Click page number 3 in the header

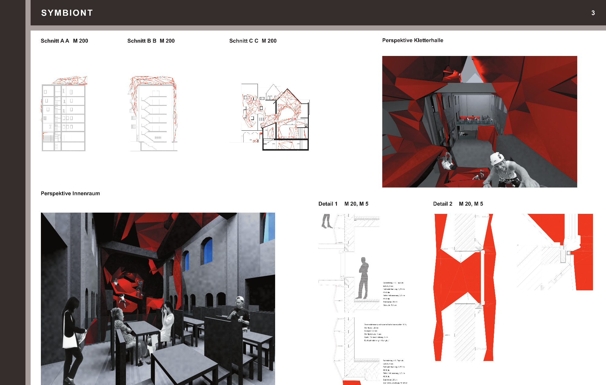(x=593, y=13)
